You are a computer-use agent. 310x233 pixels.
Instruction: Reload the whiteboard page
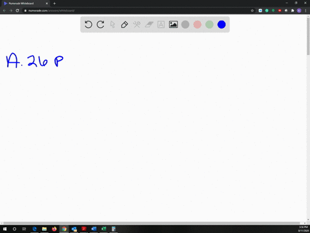17,10
